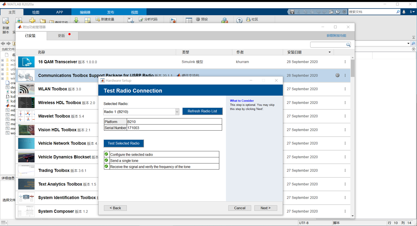417x226 pixels.
Task: Click the WLAN Toolbox thumbnail icon
Action: pos(26,89)
